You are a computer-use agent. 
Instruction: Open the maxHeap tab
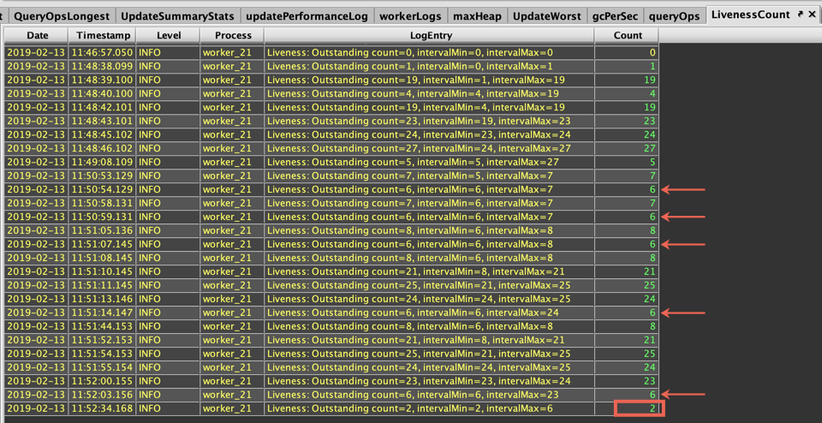(x=477, y=15)
